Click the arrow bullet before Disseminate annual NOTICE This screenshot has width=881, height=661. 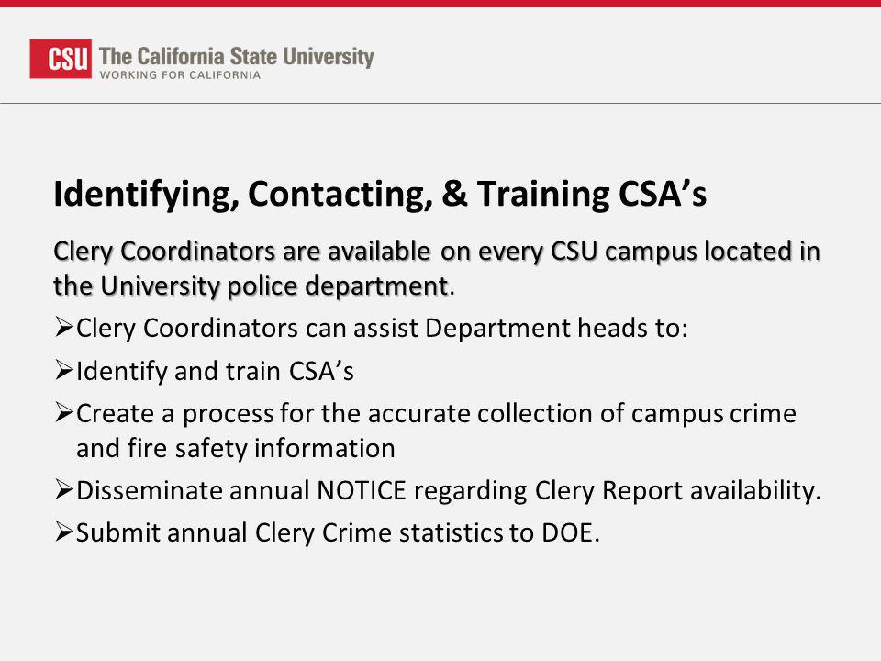(x=64, y=489)
